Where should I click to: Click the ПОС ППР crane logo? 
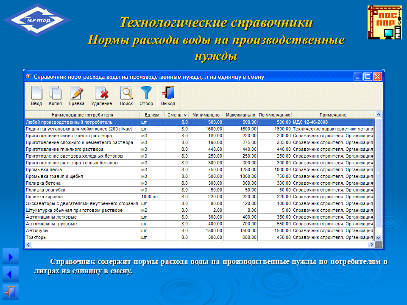385,22
